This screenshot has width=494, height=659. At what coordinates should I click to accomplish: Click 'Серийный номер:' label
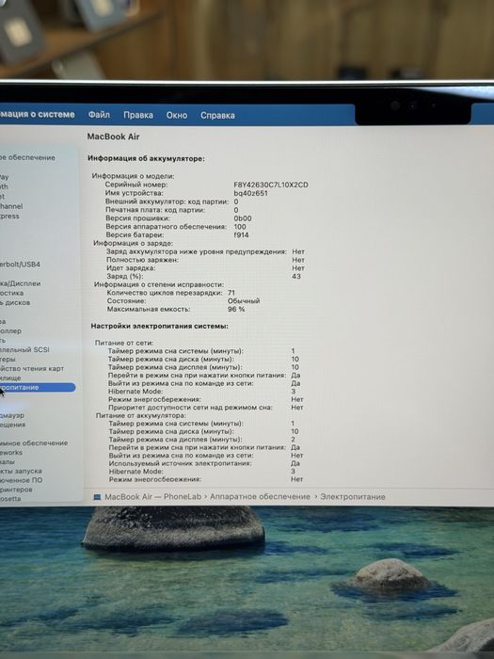click(136, 185)
